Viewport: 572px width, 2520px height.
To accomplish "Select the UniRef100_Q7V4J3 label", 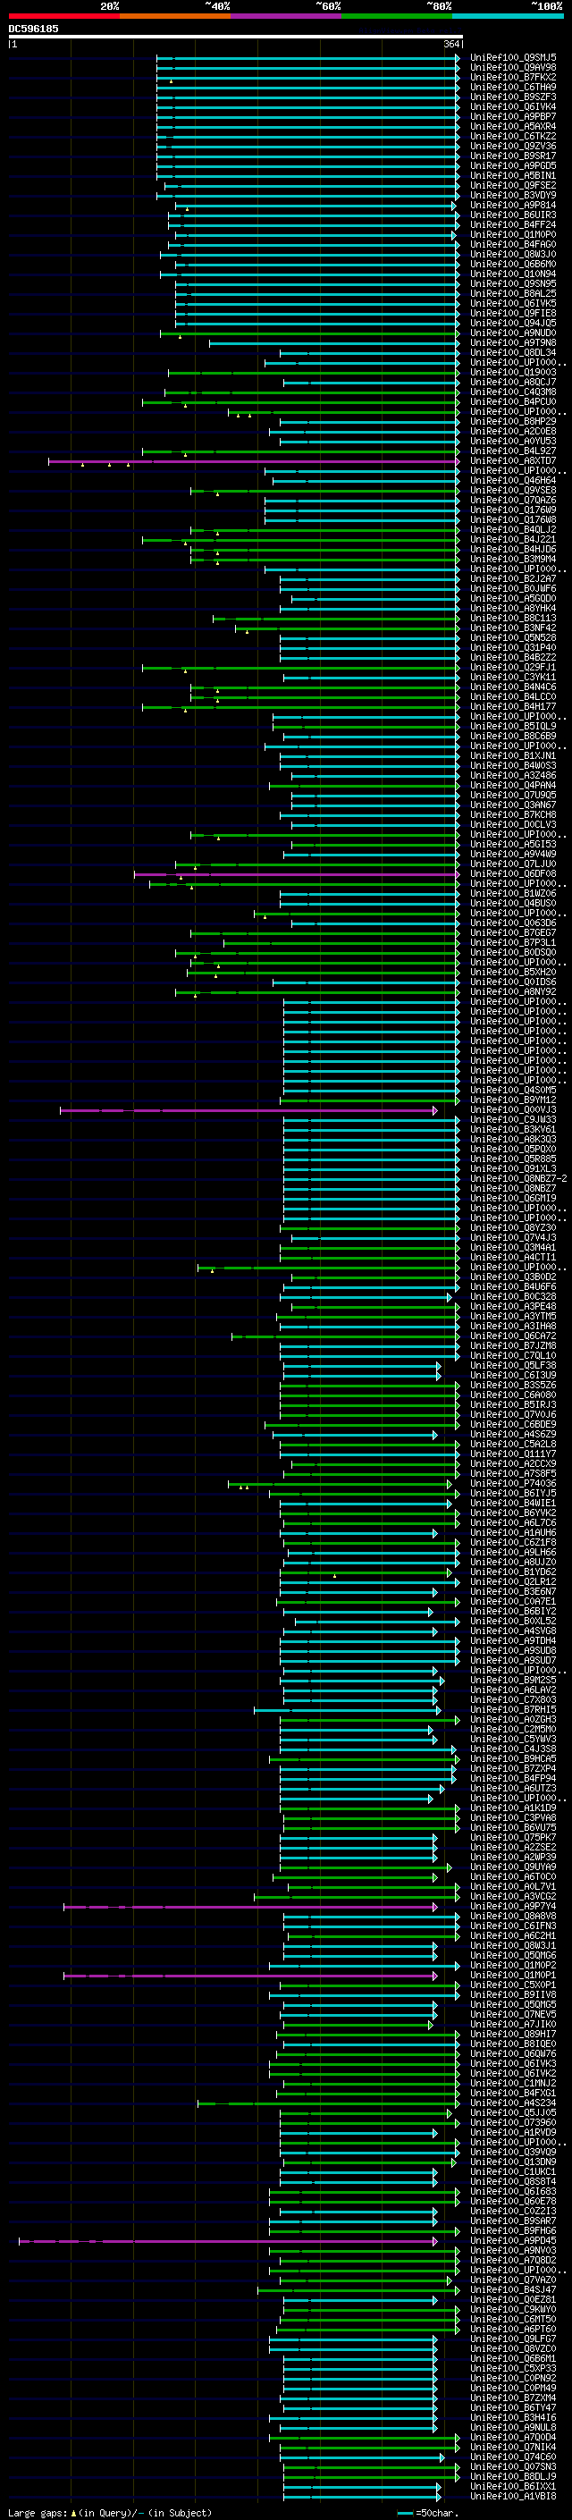I will coord(513,1237).
